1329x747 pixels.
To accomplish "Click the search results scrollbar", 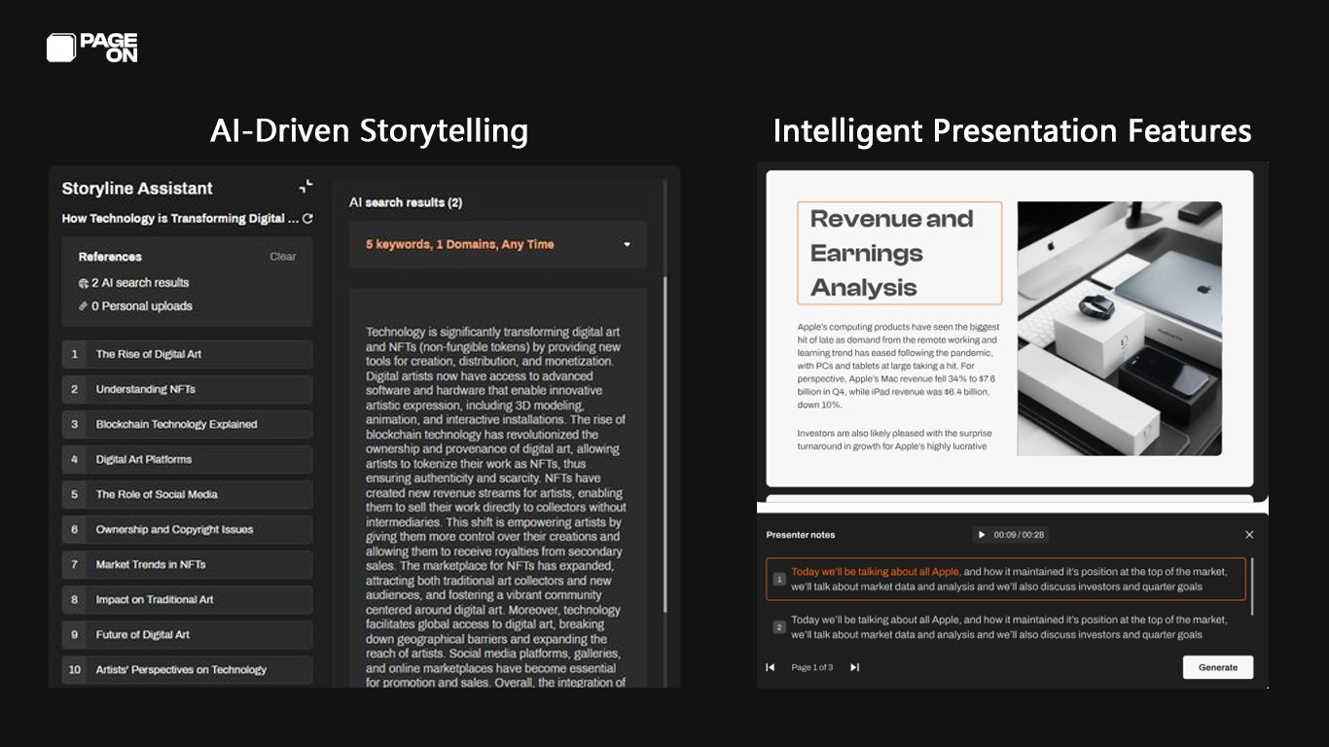I will point(665,444).
